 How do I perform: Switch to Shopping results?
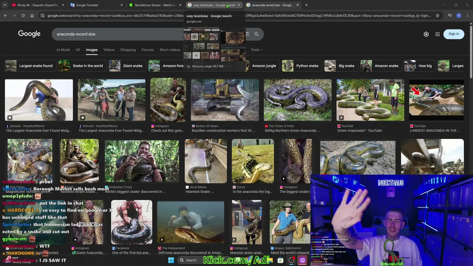point(128,50)
